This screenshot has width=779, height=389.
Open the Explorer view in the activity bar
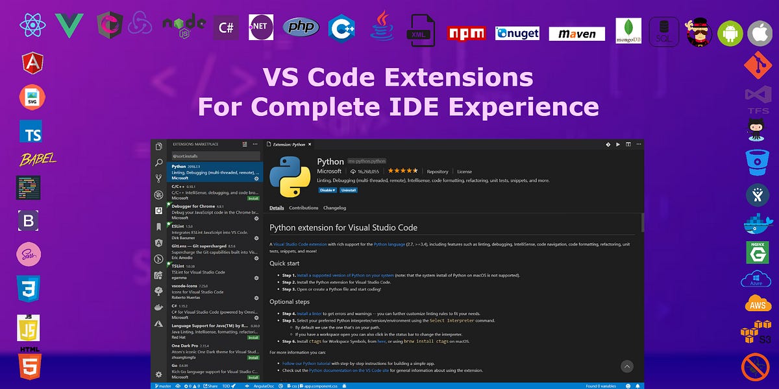click(160, 145)
